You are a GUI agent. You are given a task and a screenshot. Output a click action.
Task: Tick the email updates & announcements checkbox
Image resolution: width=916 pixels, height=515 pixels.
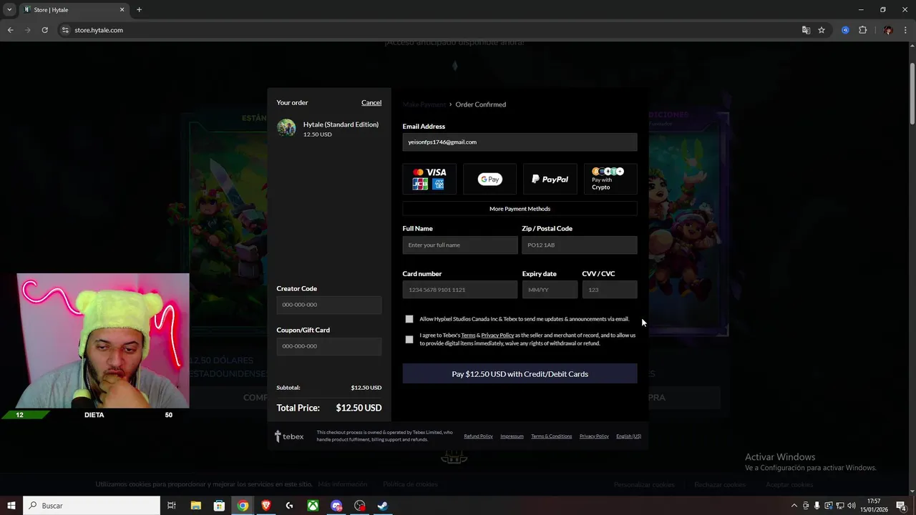coord(409,319)
